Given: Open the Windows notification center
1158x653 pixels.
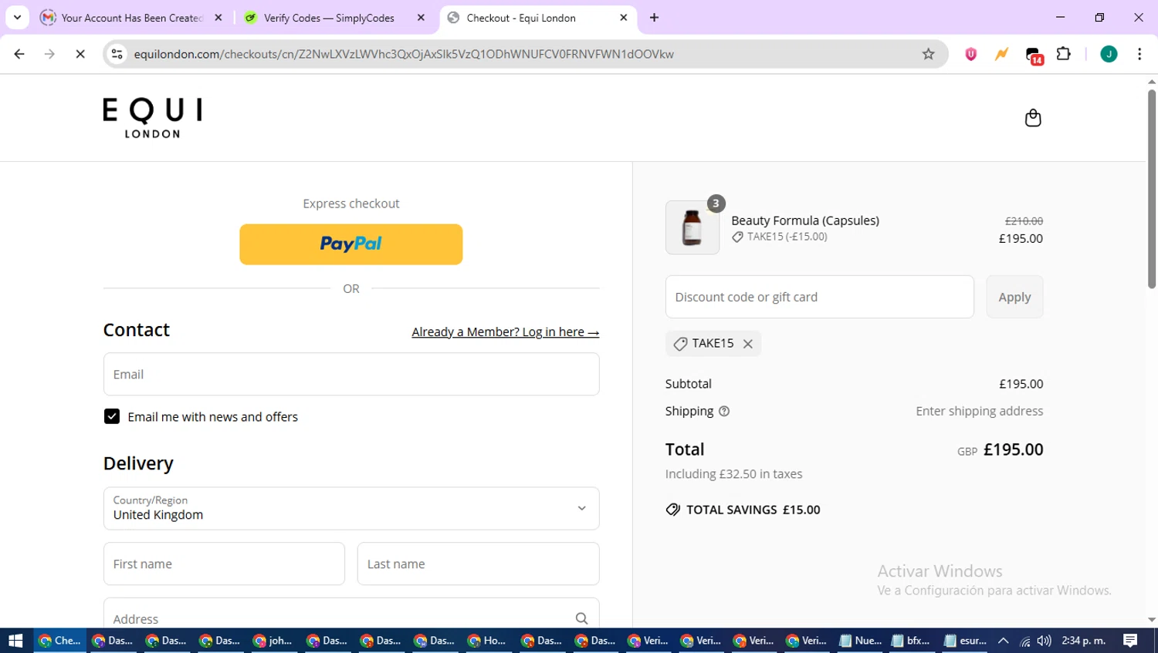Looking at the screenshot, I should [1131, 641].
